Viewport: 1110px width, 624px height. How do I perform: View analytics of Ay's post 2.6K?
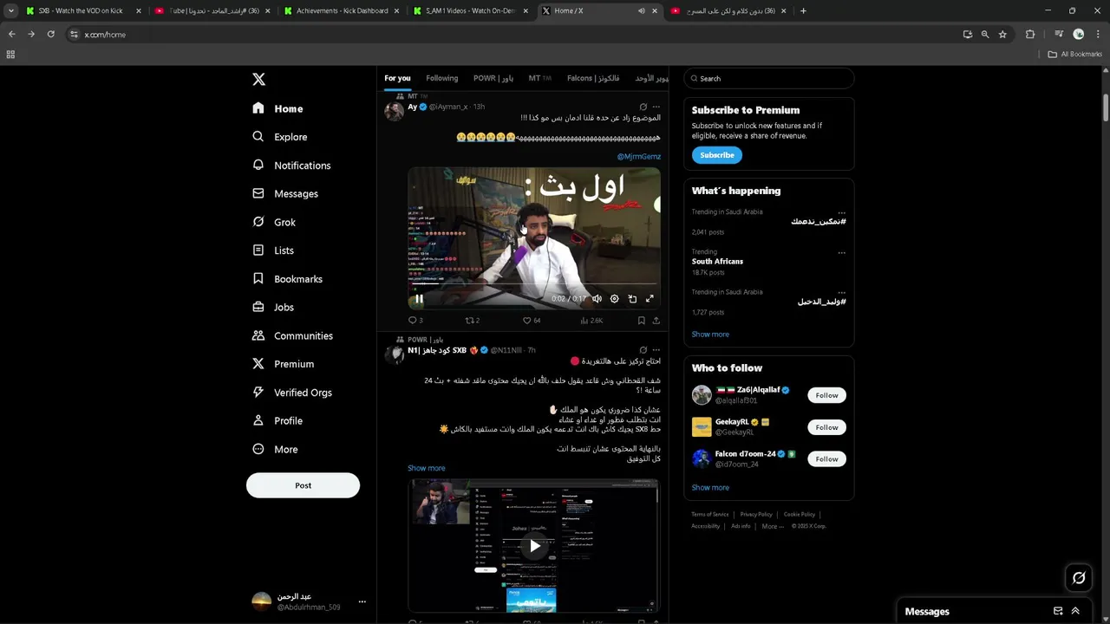[x=591, y=321]
